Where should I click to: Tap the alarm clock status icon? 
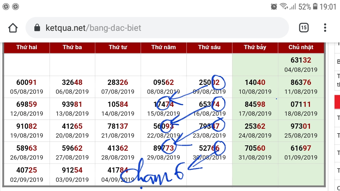(274, 6)
